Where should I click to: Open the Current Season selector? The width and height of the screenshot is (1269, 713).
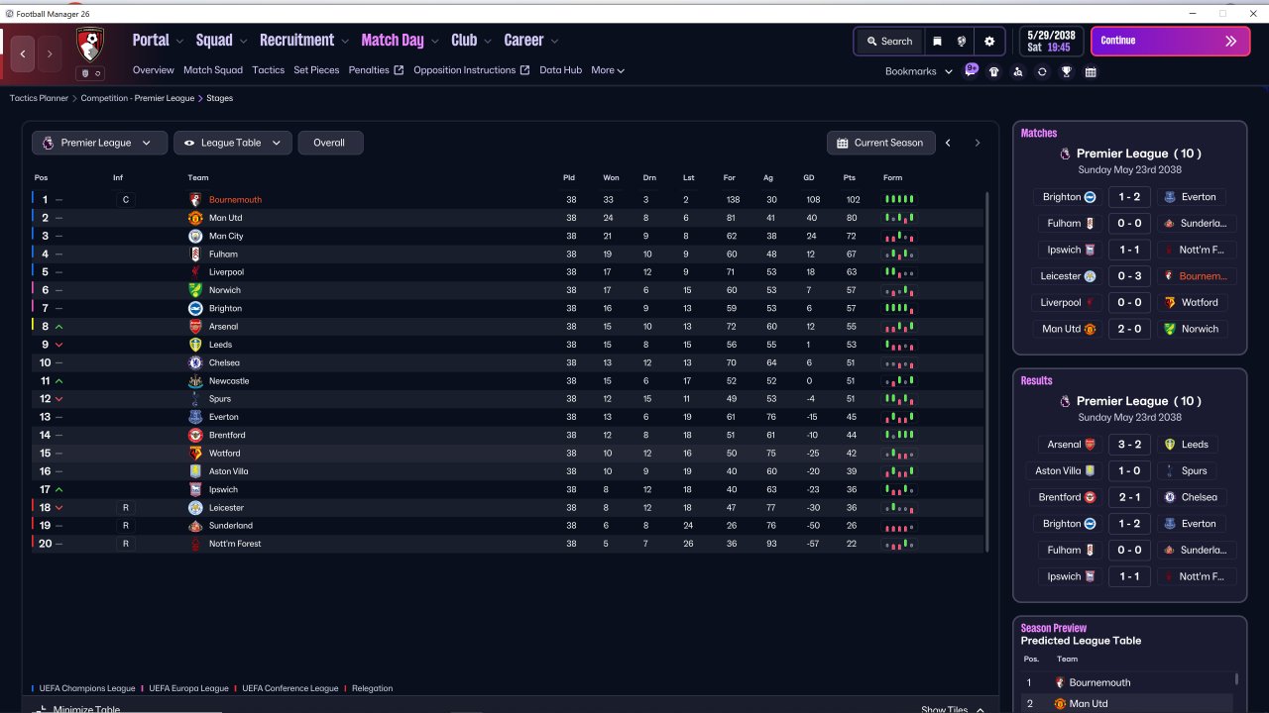881,143
